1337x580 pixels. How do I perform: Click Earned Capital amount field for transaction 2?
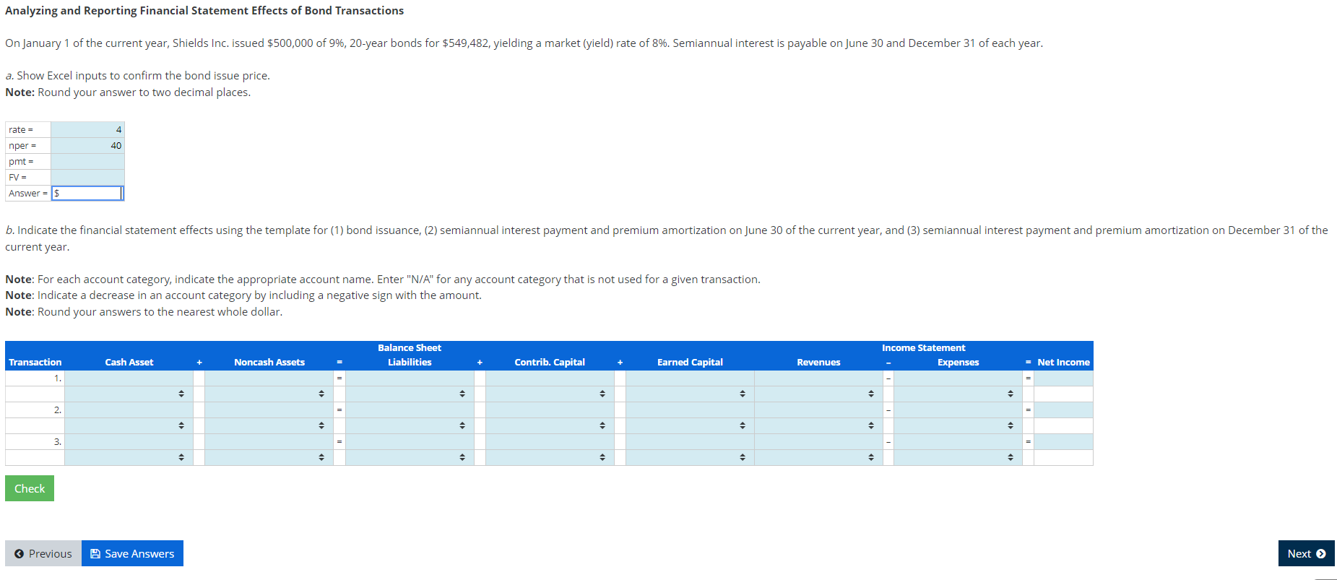[690, 410]
